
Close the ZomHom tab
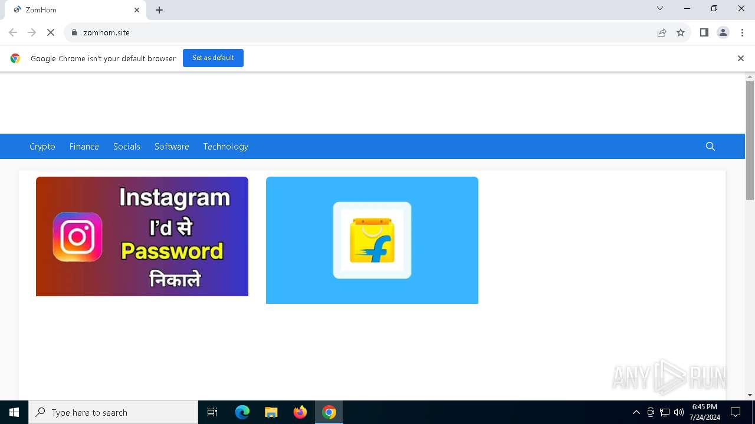point(137,10)
